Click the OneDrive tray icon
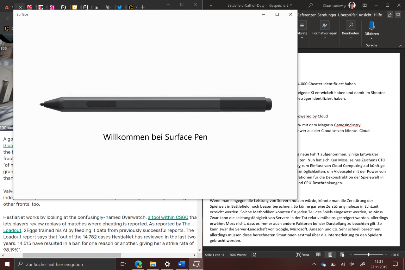Image resolution: width=405 pixels, height=270 pixels. [323, 264]
